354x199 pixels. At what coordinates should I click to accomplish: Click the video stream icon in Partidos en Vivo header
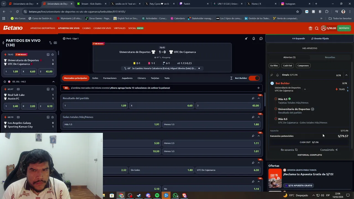click(x=55, y=43)
